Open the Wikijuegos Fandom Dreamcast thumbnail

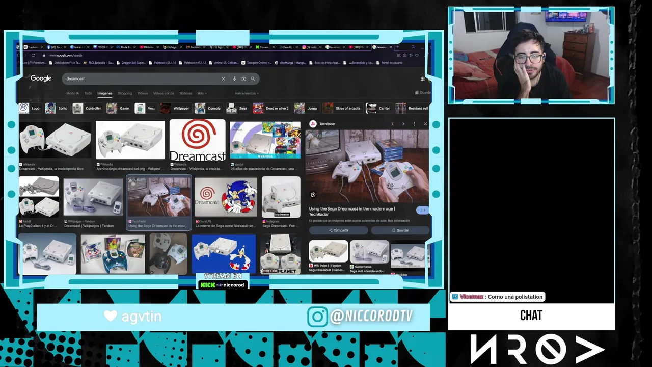click(x=93, y=197)
